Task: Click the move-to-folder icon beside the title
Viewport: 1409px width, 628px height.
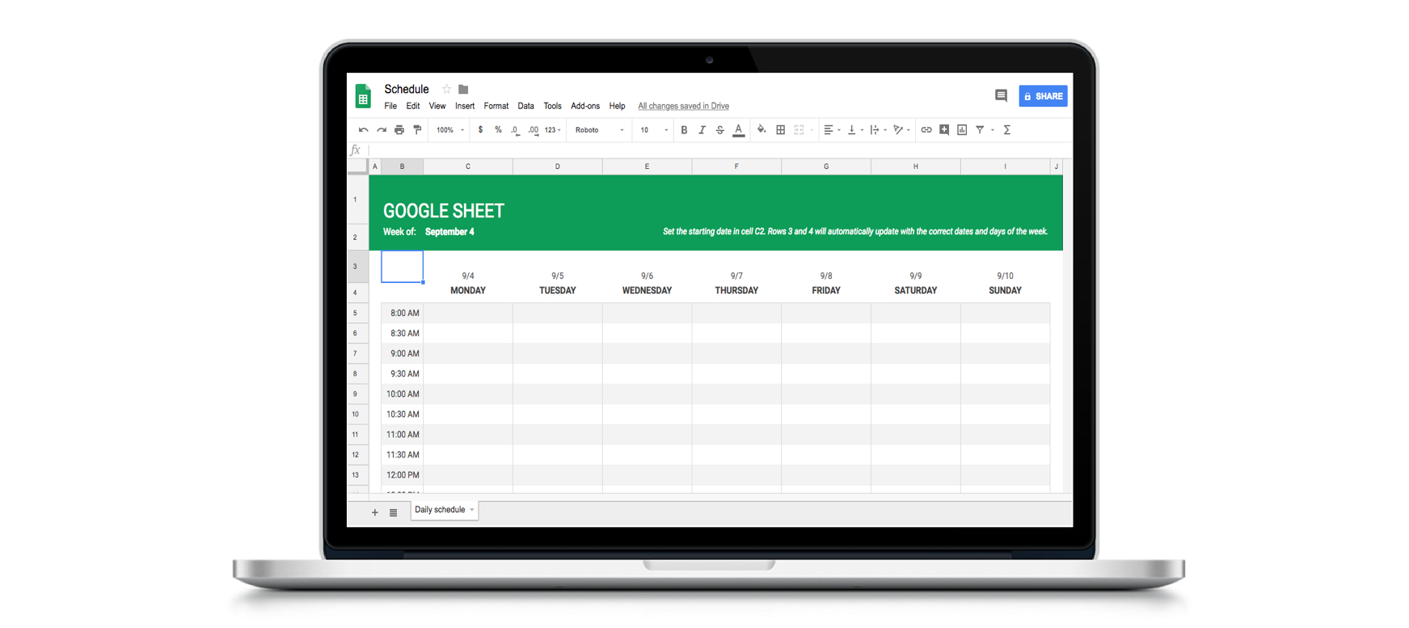Action: 463,89
